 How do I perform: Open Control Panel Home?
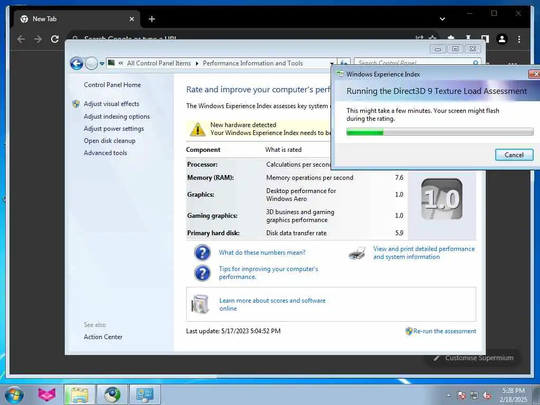112,85
